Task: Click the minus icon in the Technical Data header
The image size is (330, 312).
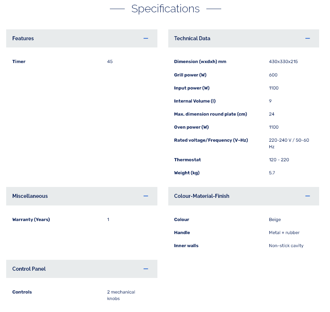Action: point(308,38)
